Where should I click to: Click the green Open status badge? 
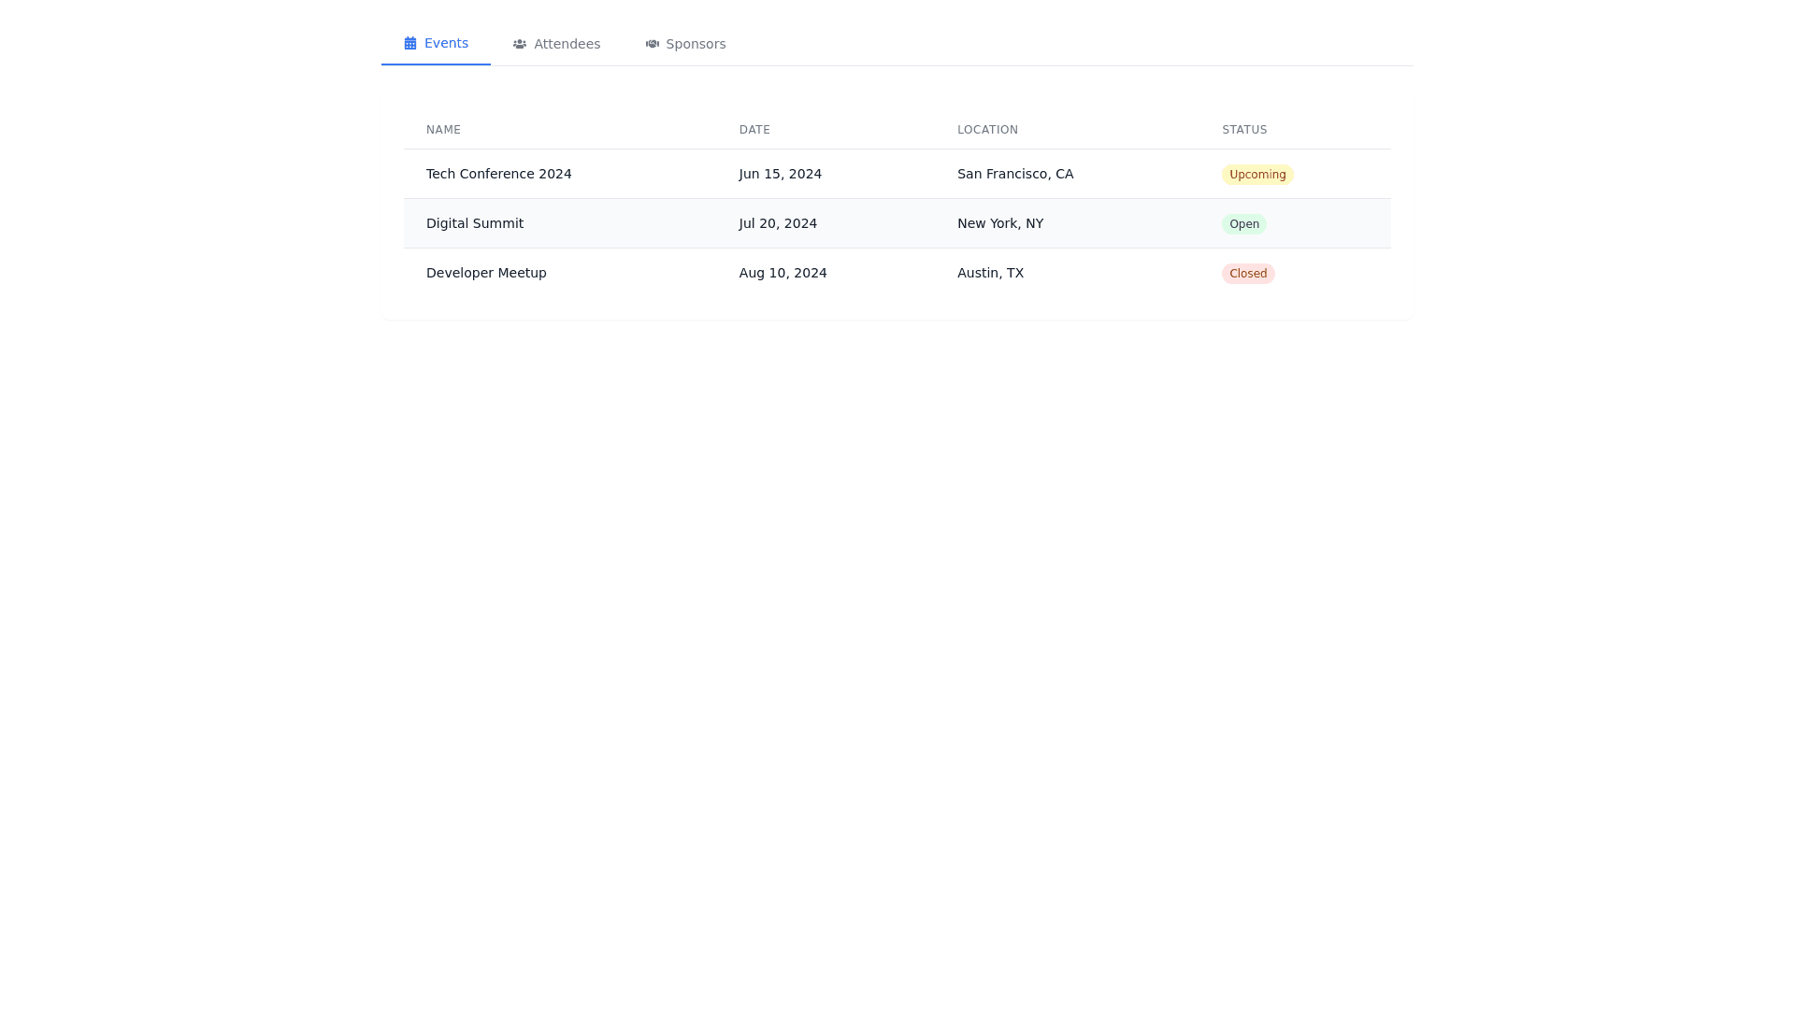[x=1243, y=224]
